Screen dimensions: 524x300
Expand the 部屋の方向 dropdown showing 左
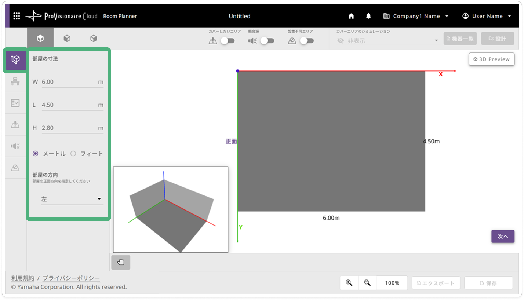(72, 199)
